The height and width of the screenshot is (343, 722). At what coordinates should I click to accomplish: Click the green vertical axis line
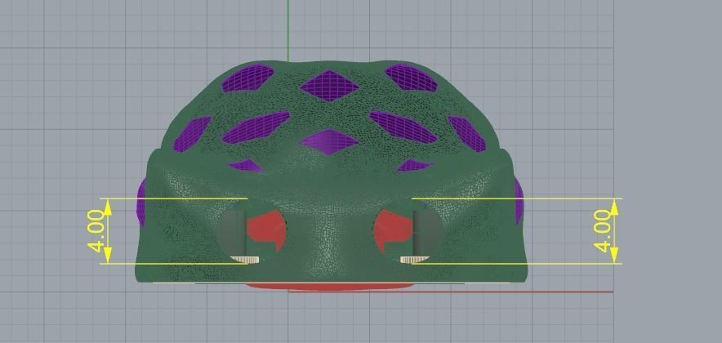coord(288,30)
